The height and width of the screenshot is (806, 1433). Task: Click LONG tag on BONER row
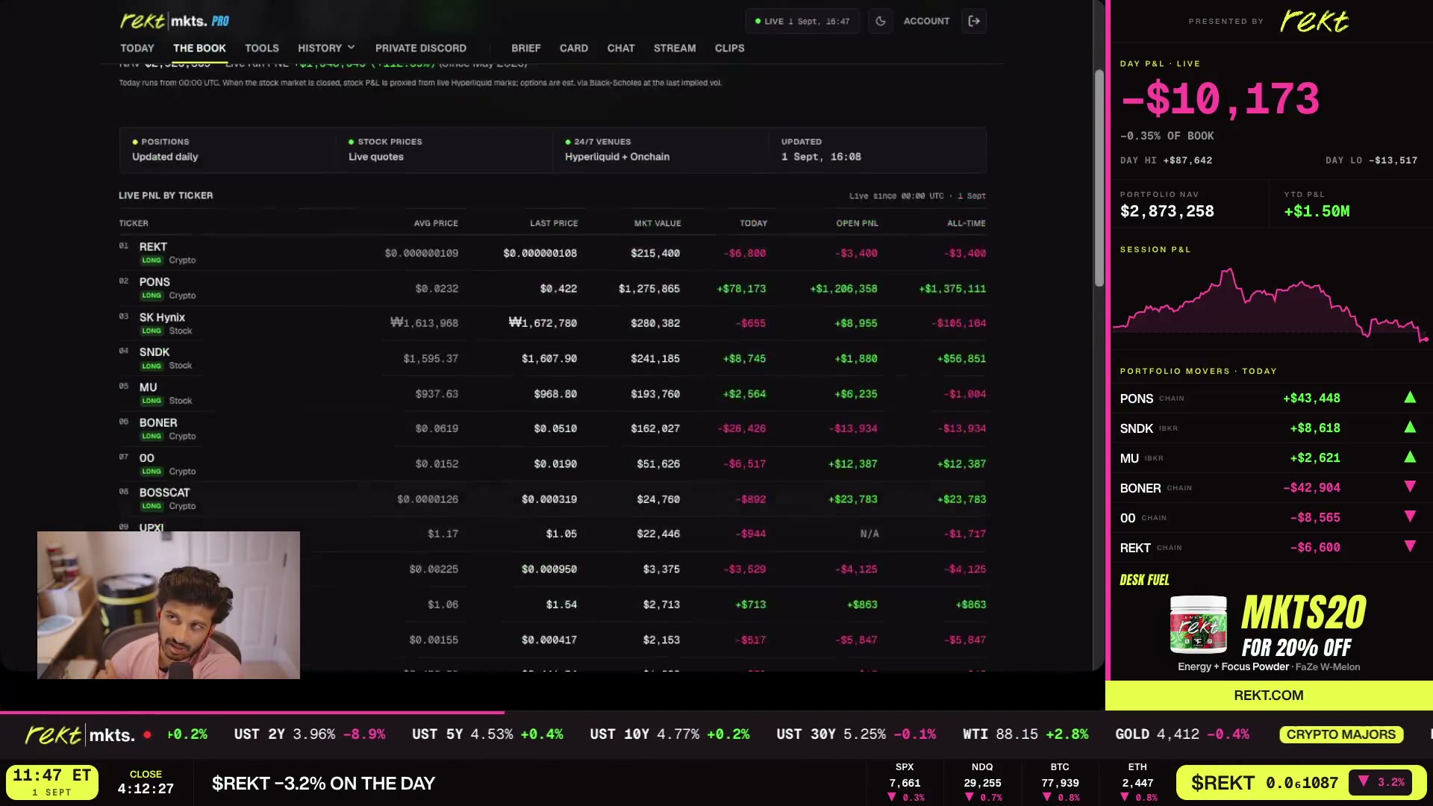(x=152, y=437)
